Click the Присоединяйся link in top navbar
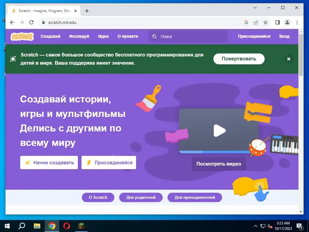This screenshot has width=309, height=232. (254, 36)
